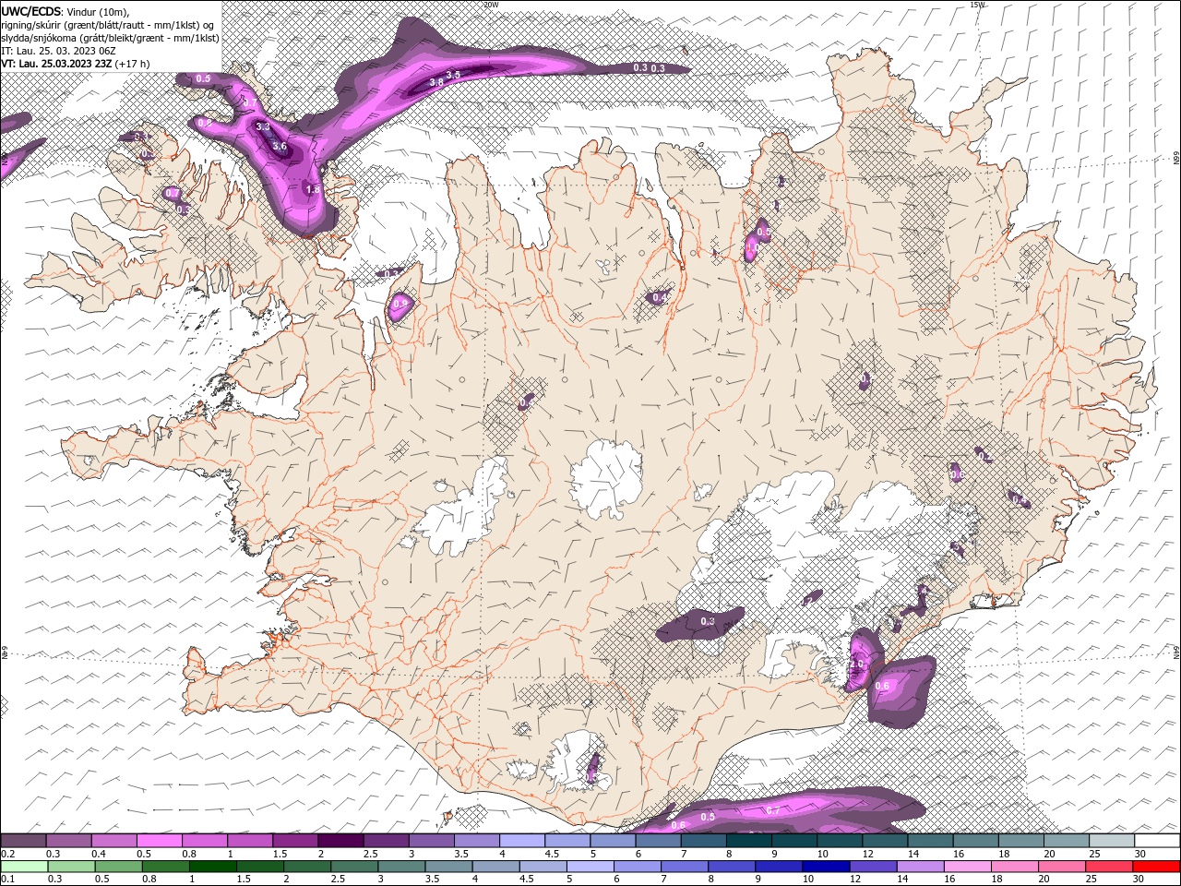Click the 3.3 snowfall value on the map

[x=263, y=126]
